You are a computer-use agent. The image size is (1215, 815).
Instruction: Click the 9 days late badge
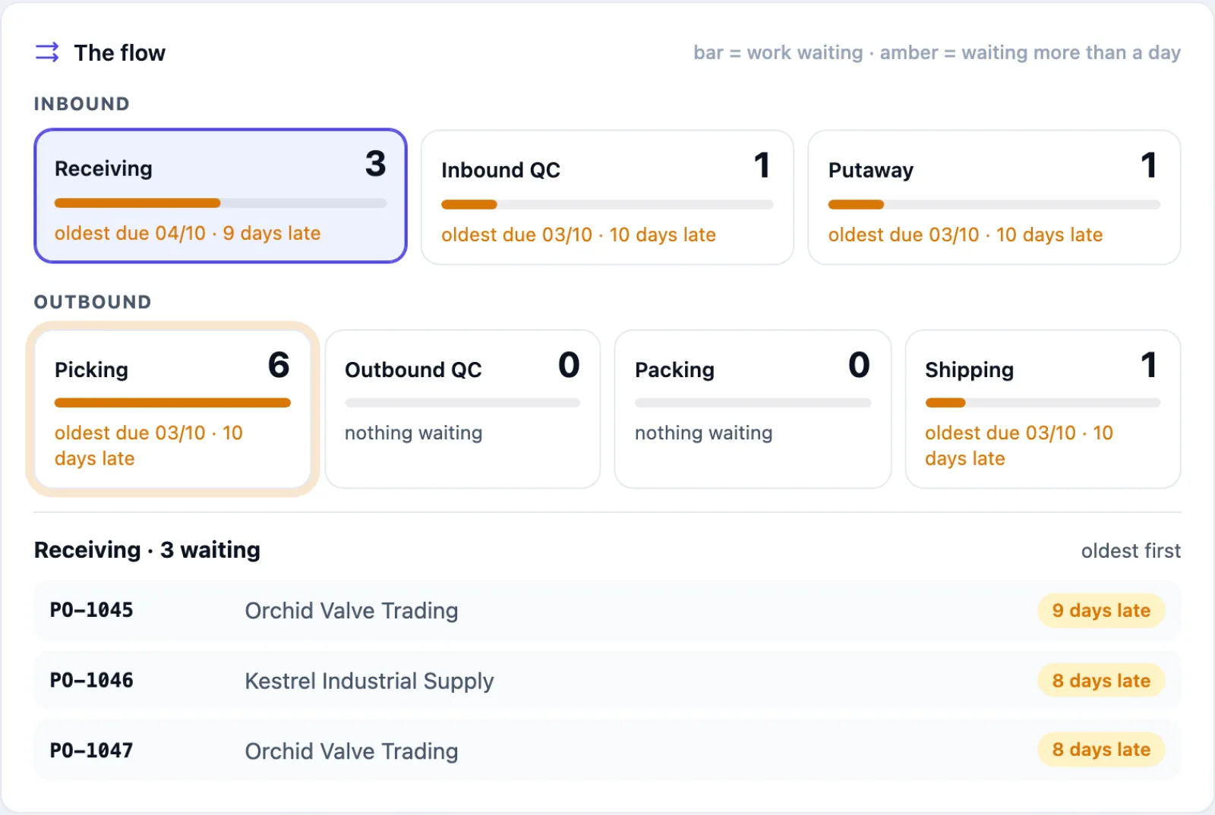pos(1101,610)
